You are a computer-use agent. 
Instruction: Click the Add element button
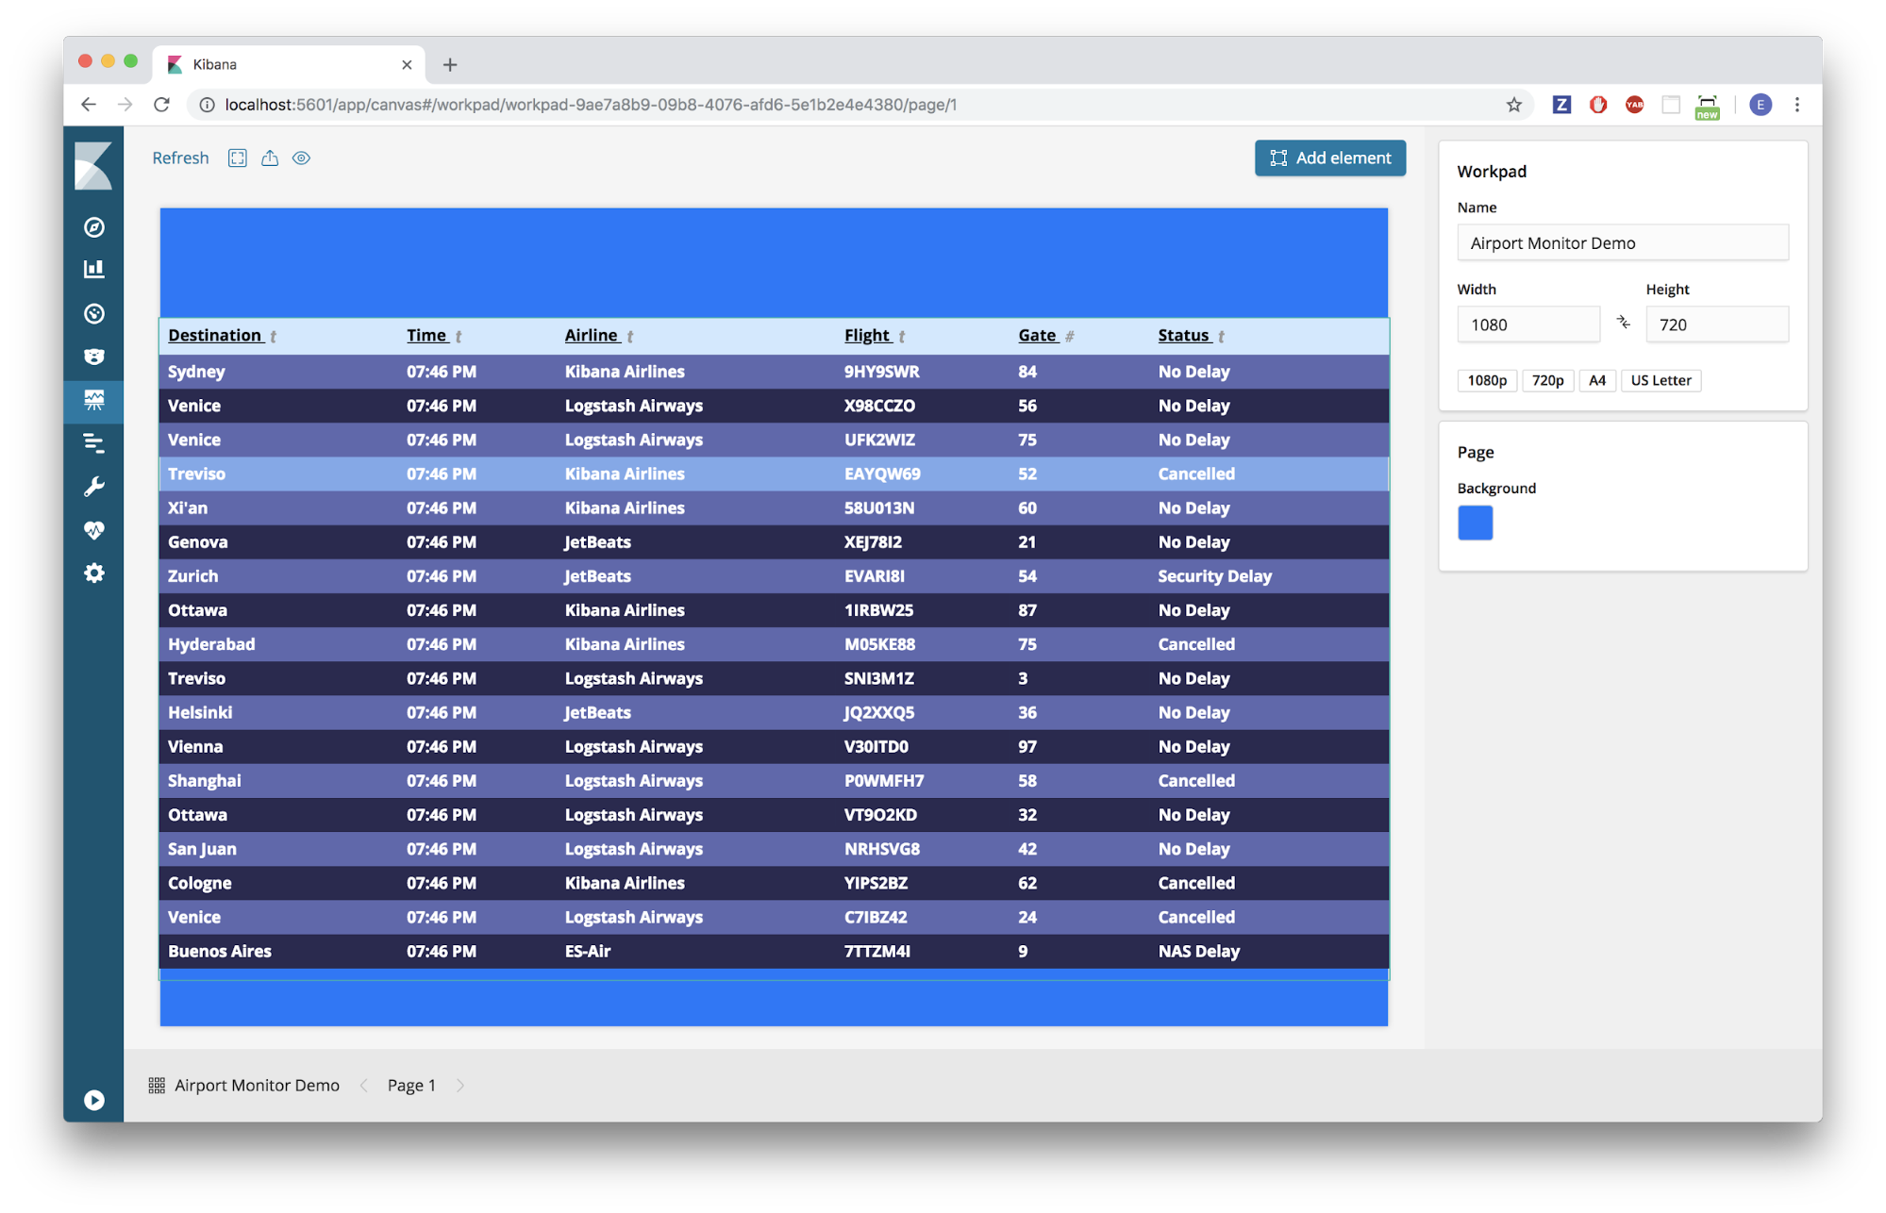tap(1329, 158)
